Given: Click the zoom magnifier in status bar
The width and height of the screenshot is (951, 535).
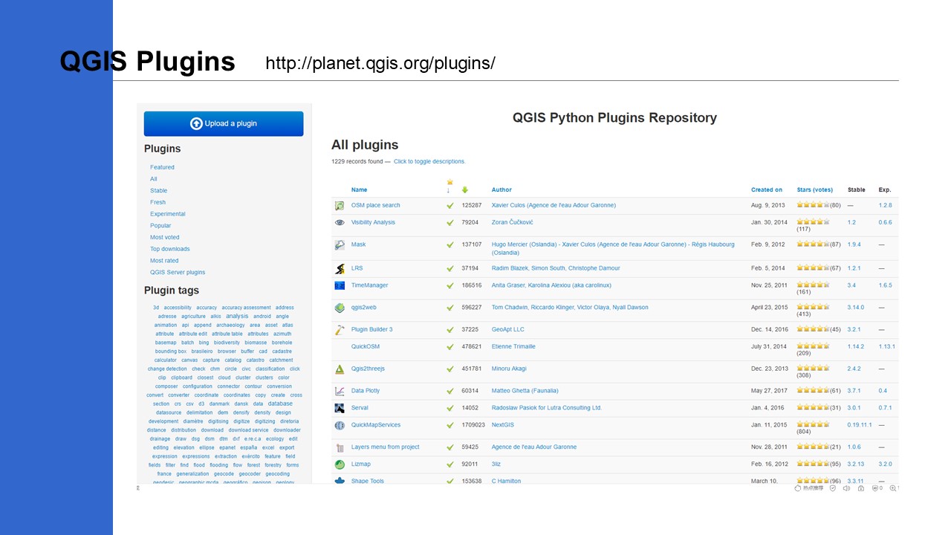Looking at the screenshot, I should click(894, 488).
